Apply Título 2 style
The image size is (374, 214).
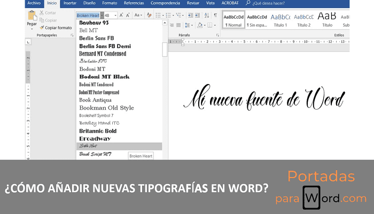(303, 20)
